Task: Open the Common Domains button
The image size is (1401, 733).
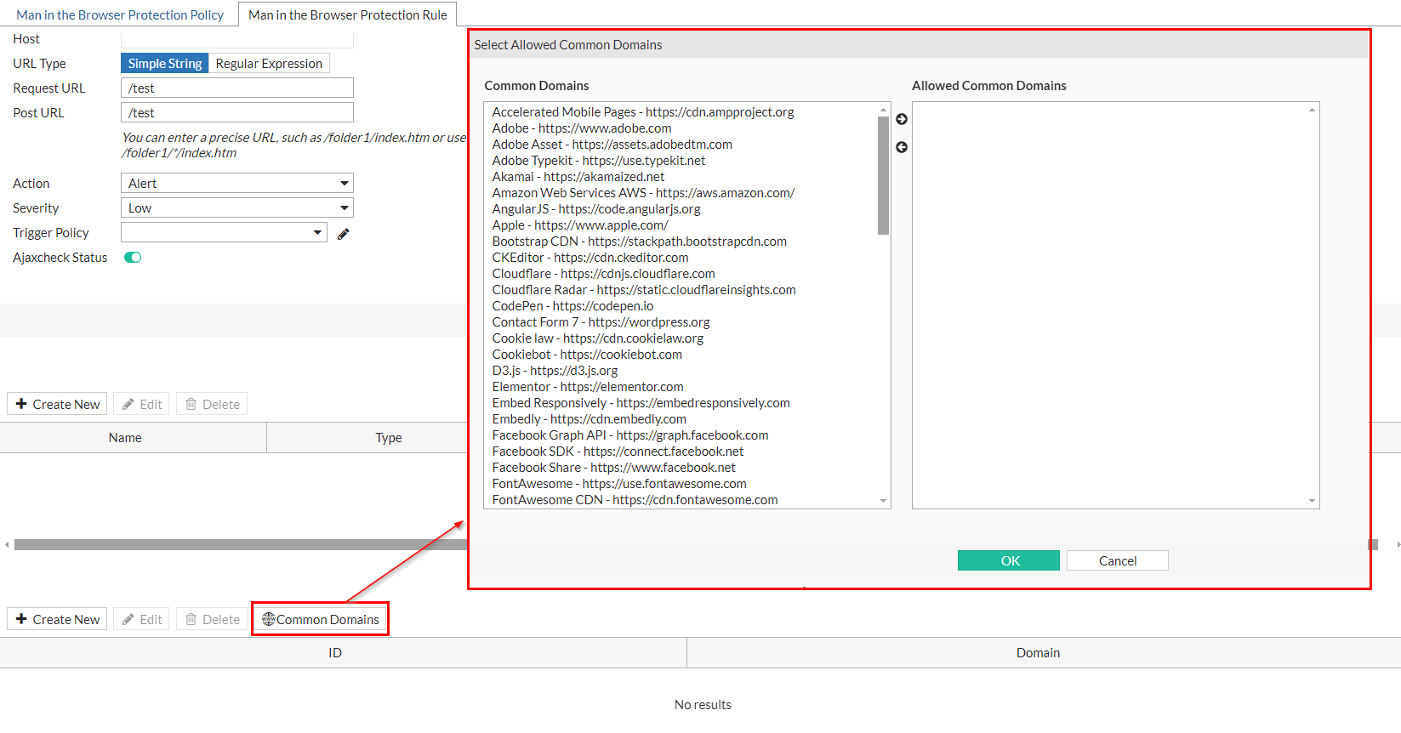Action: pos(321,619)
